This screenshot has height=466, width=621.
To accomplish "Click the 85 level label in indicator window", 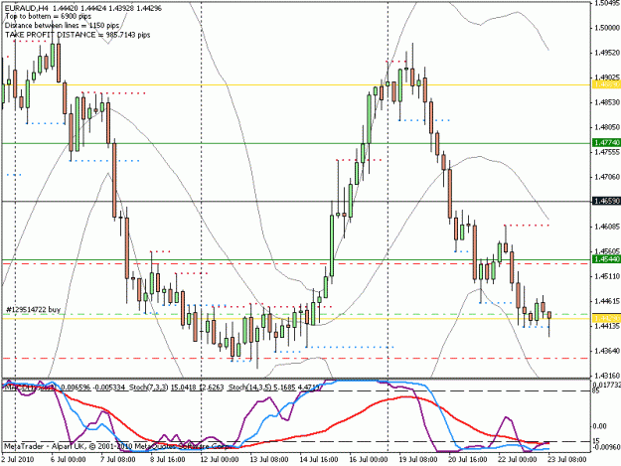I will point(596,391).
